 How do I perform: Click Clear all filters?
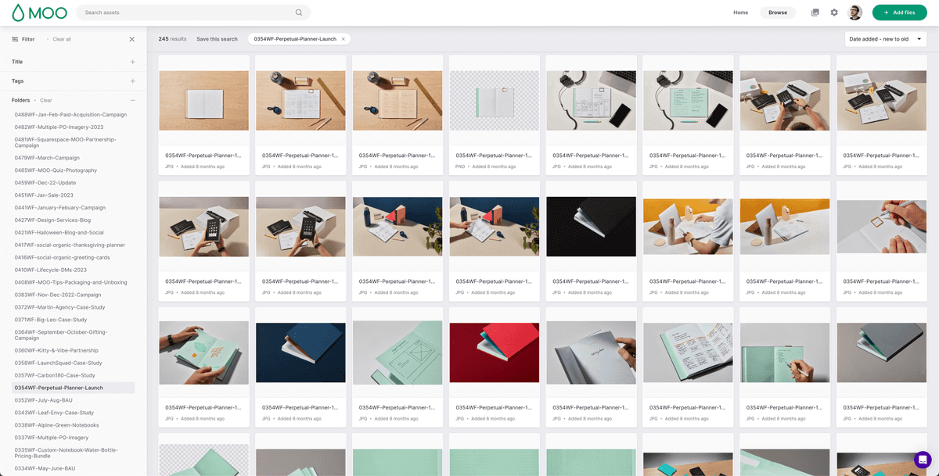pos(62,39)
